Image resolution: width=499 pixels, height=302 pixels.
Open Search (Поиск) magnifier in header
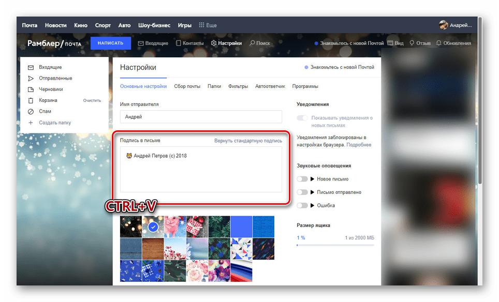coord(252,43)
